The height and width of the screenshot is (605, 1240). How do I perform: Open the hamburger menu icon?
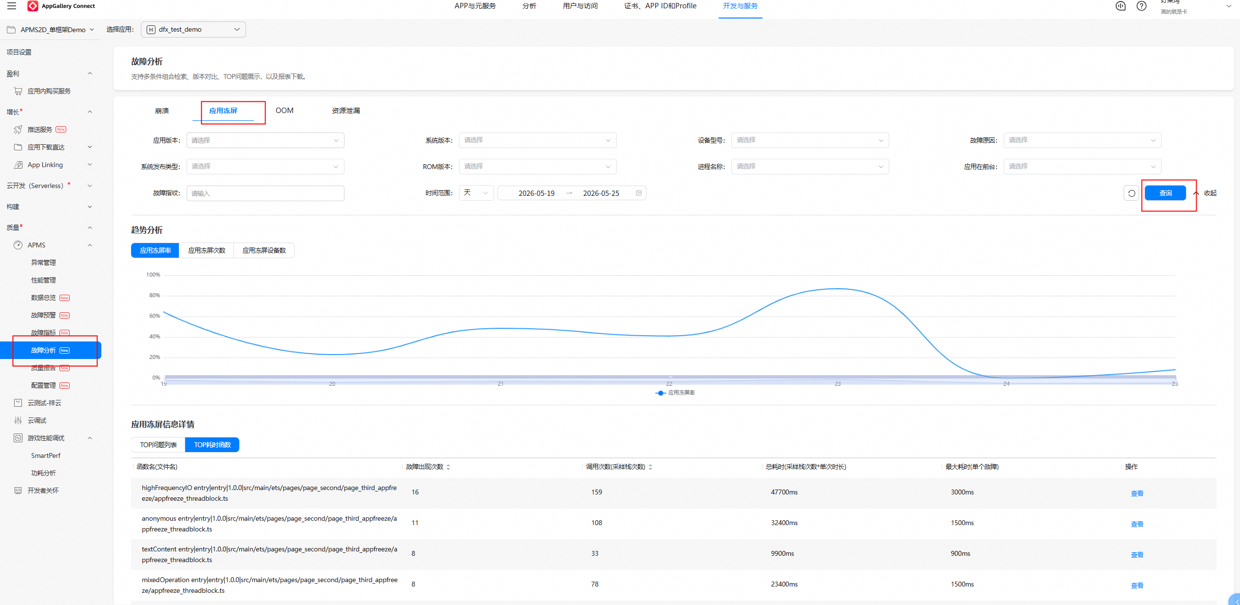(12, 6)
